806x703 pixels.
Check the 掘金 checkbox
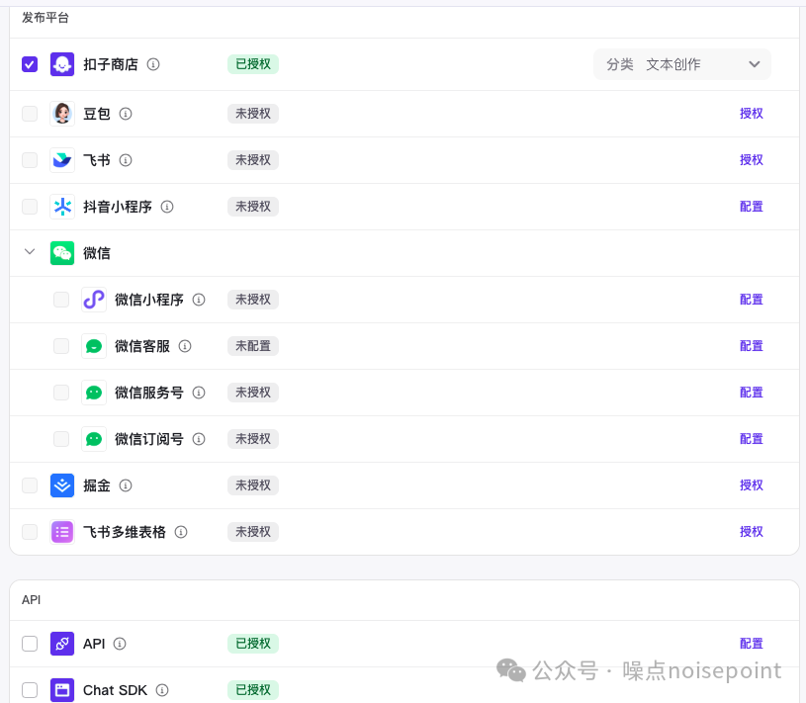[30, 485]
